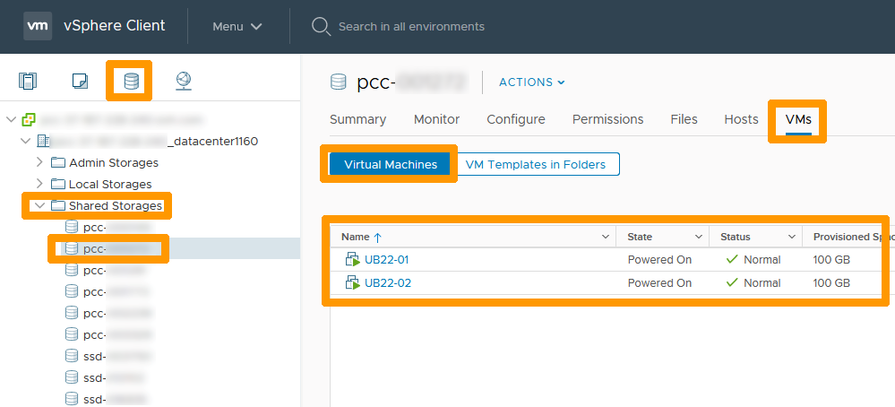
Task: Open the UB22-01 virtual machine link
Action: pos(387,260)
